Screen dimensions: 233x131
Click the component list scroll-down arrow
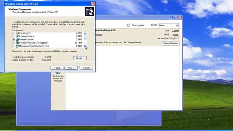(x=85, y=46)
